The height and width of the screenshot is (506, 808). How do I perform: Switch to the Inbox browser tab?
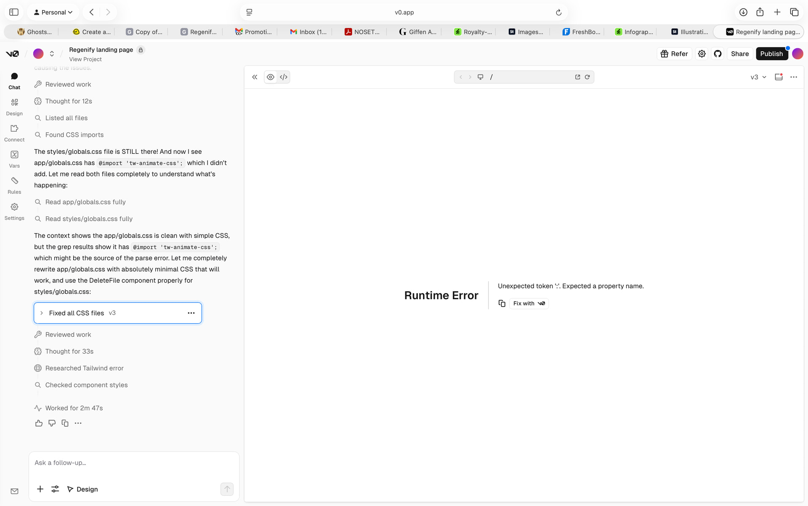coord(308,32)
